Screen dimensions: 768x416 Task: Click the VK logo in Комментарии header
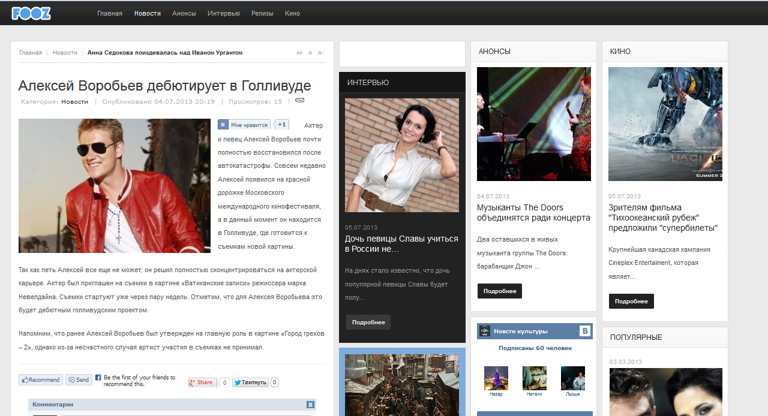click(310, 405)
